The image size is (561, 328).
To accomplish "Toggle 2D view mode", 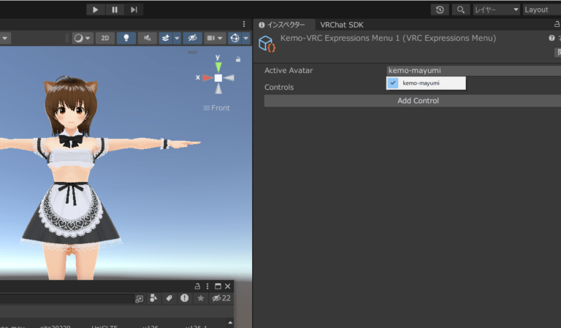I will click(x=105, y=38).
